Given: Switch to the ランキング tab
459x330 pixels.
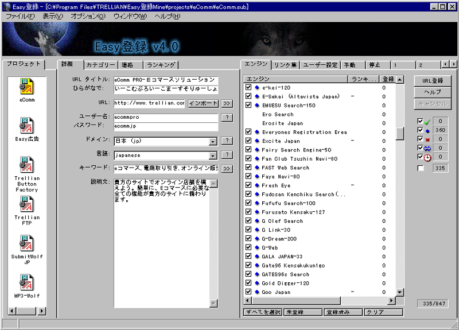Looking at the screenshot, I should [x=161, y=65].
